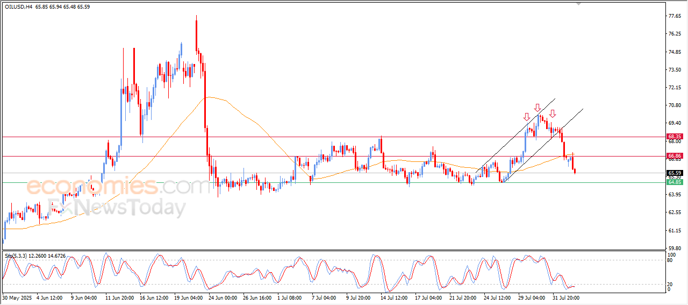This screenshot has width=688, height=305.
Task: Click the 70.80 price scale label
Action: click(675, 105)
